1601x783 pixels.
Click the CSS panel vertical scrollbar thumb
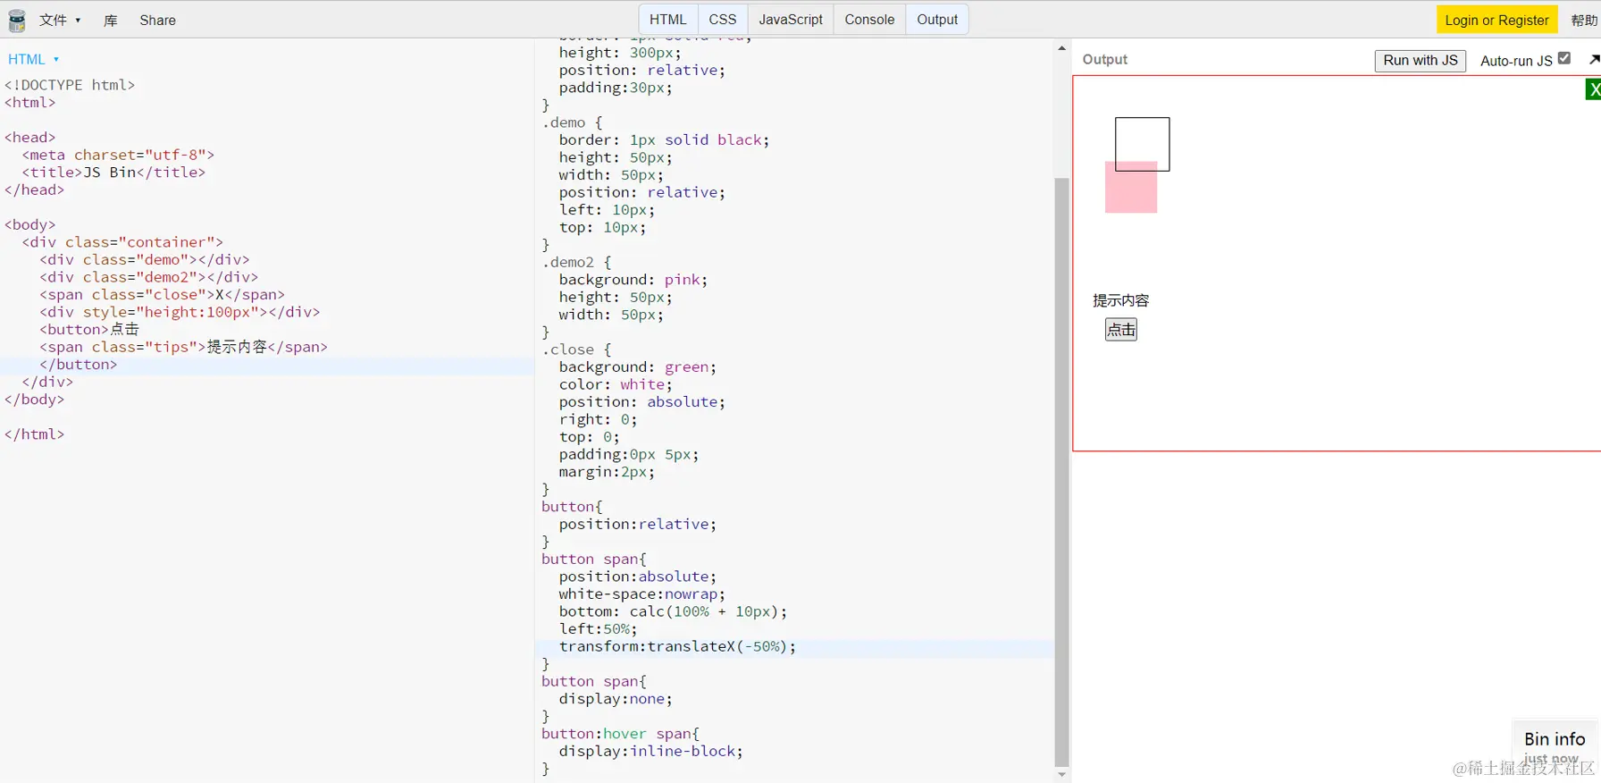click(x=1061, y=472)
